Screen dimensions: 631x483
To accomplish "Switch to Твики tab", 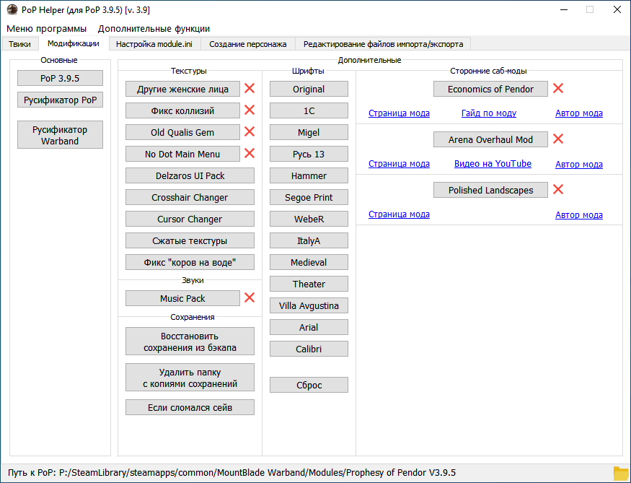I will (x=19, y=44).
